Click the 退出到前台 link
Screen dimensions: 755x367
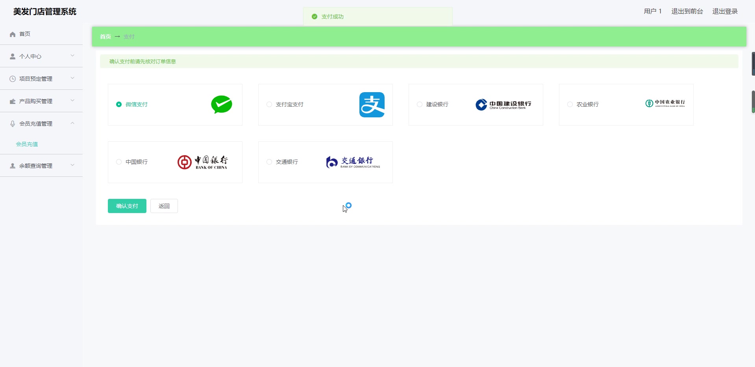pyautogui.click(x=687, y=11)
